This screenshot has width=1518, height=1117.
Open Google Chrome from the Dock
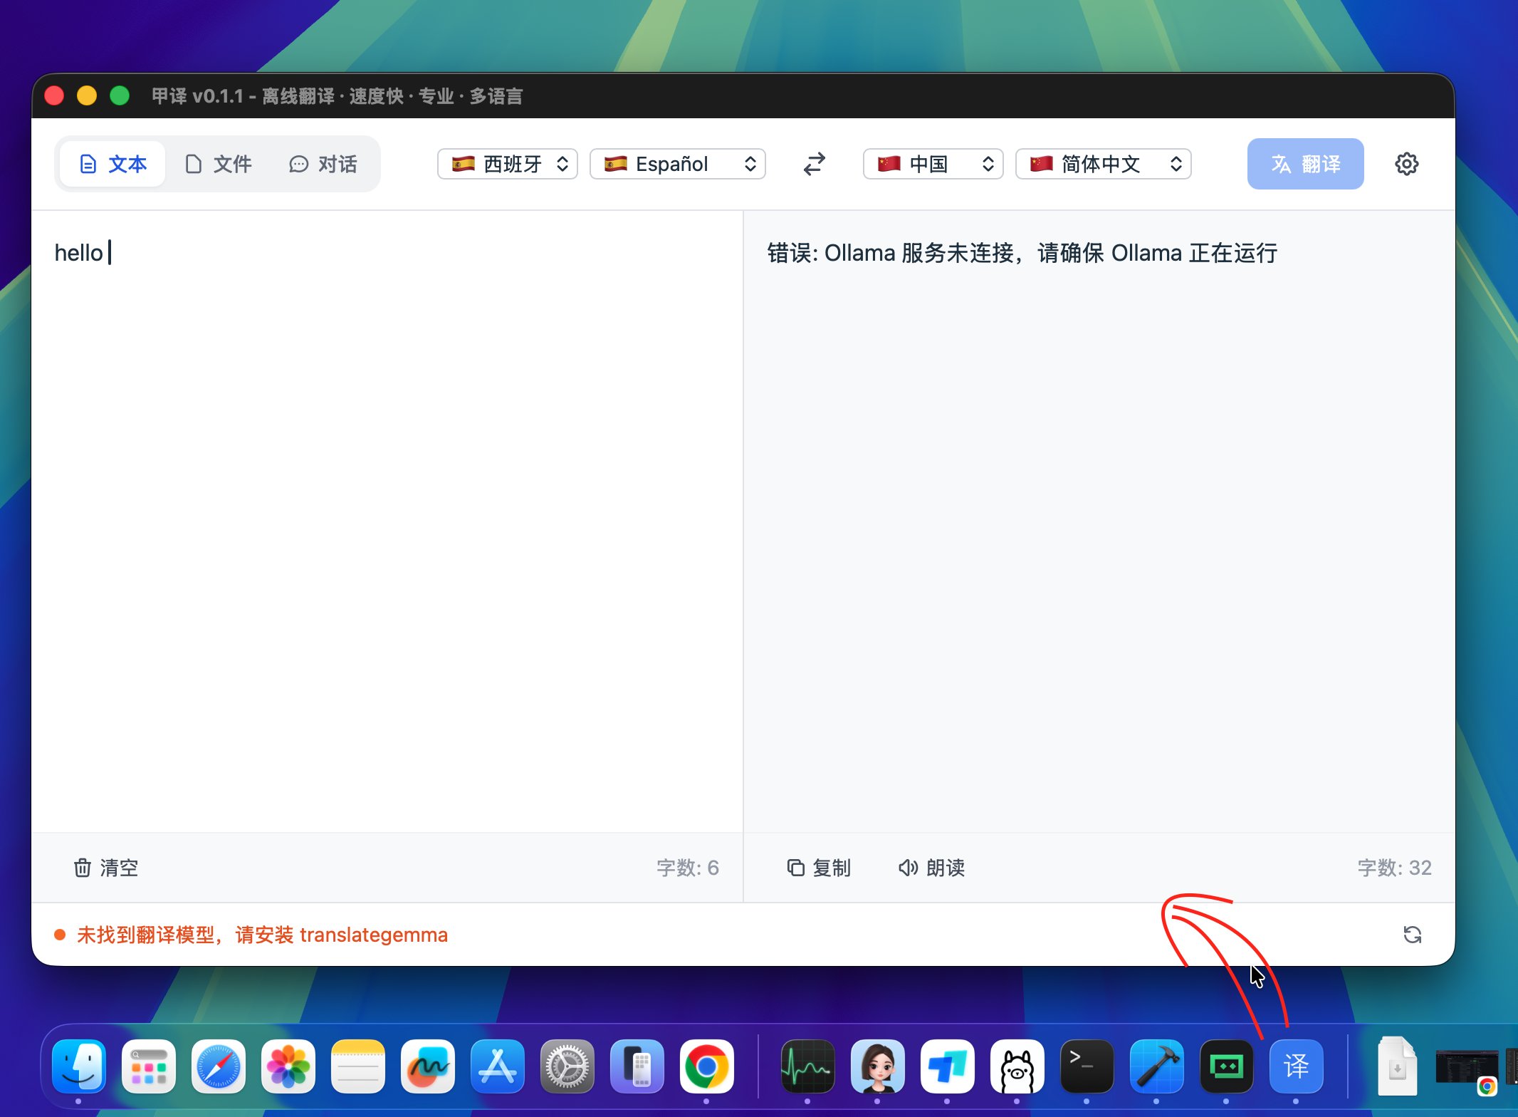(x=708, y=1066)
